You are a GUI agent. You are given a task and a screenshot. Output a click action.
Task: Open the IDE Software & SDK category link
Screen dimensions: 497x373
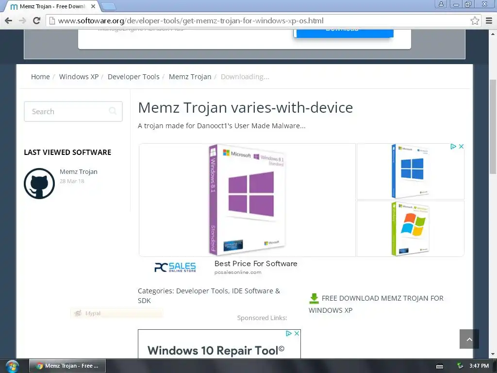(209, 296)
